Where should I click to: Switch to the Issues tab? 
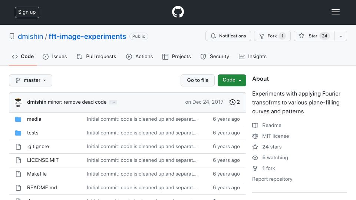point(55,56)
